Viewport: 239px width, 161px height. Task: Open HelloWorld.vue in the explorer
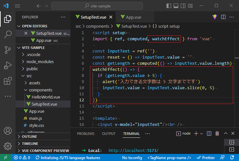coord(46,97)
